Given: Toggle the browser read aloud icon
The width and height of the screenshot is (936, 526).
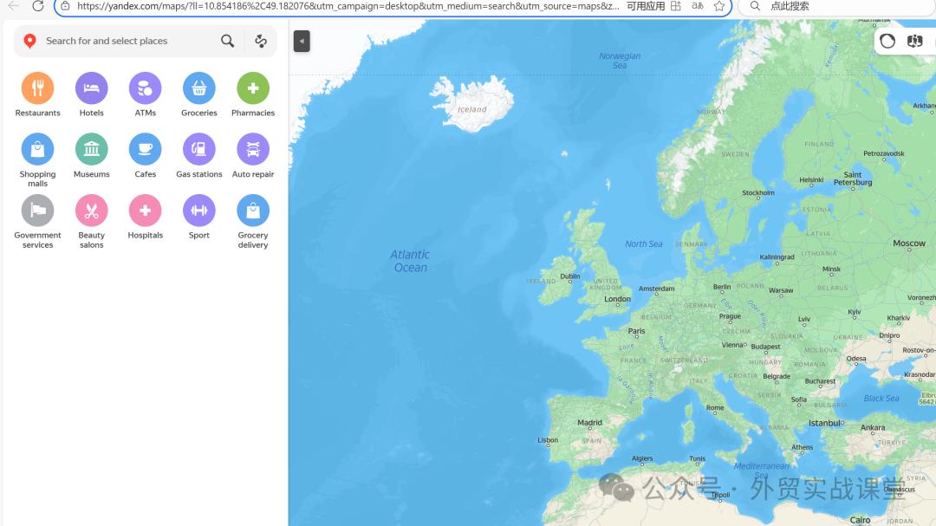Looking at the screenshot, I should (698, 6).
